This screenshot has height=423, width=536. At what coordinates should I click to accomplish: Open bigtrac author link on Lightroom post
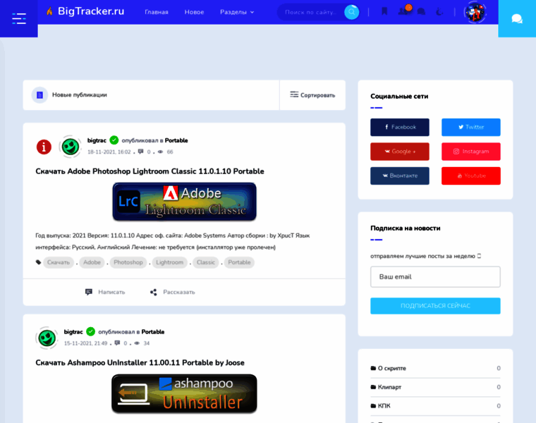[x=97, y=140]
